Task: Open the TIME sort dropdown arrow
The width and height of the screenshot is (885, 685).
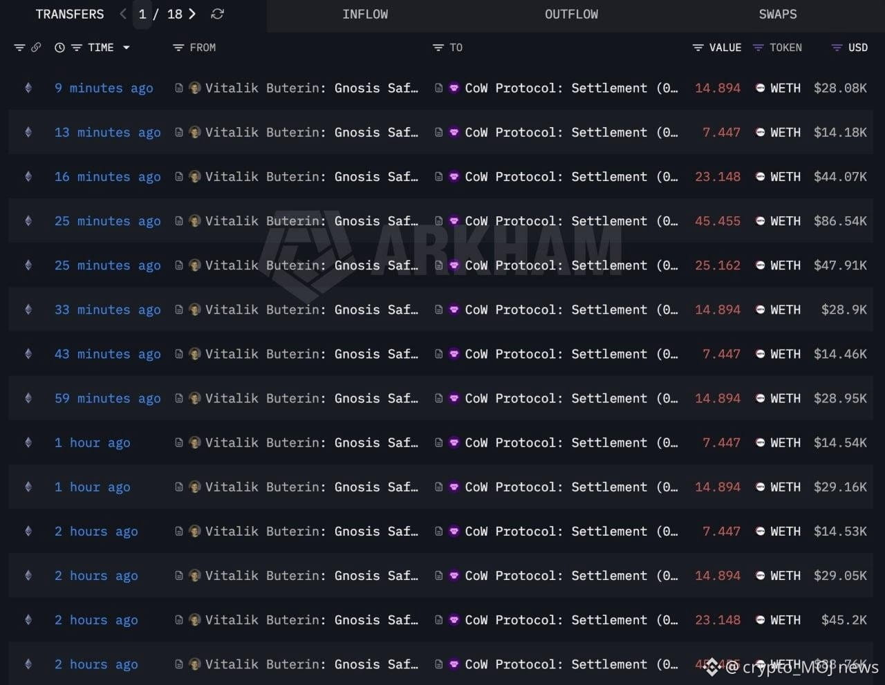Action: pos(126,48)
